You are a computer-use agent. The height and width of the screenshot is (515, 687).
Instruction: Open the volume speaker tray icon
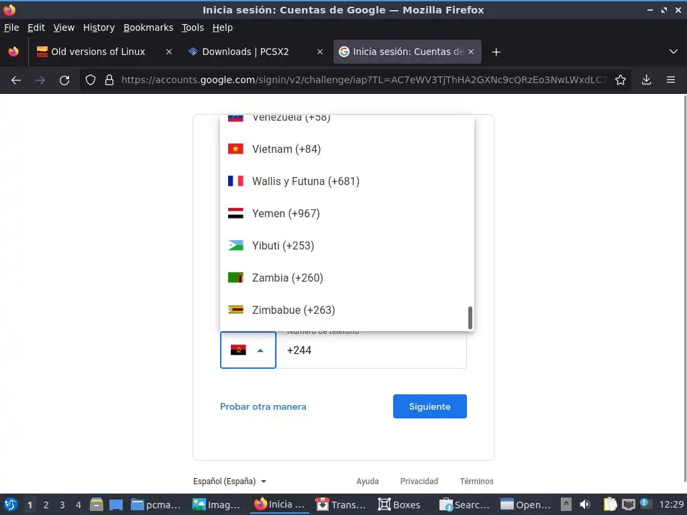click(585, 504)
